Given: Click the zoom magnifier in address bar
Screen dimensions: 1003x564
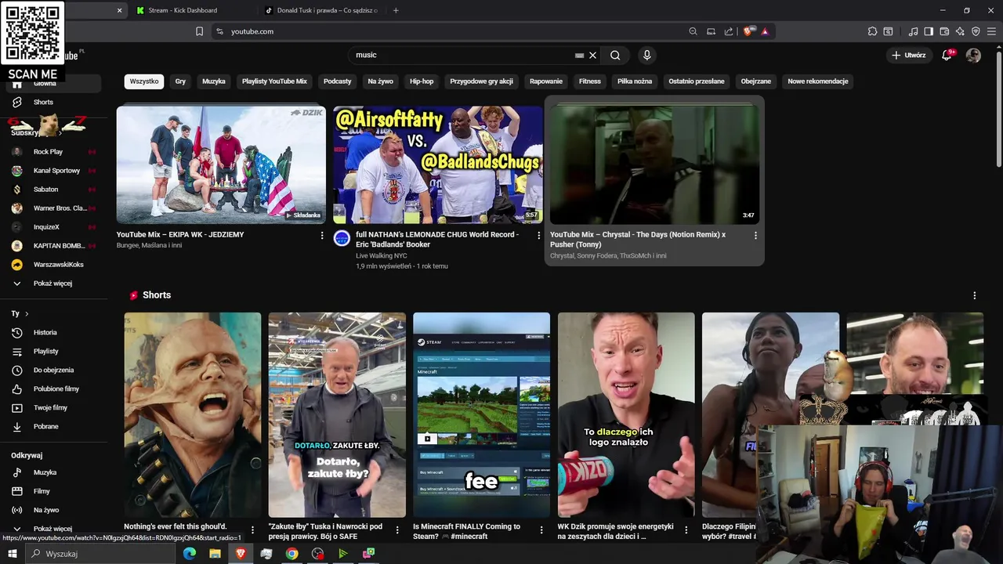Looking at the screenshot, I should (693, 31).
